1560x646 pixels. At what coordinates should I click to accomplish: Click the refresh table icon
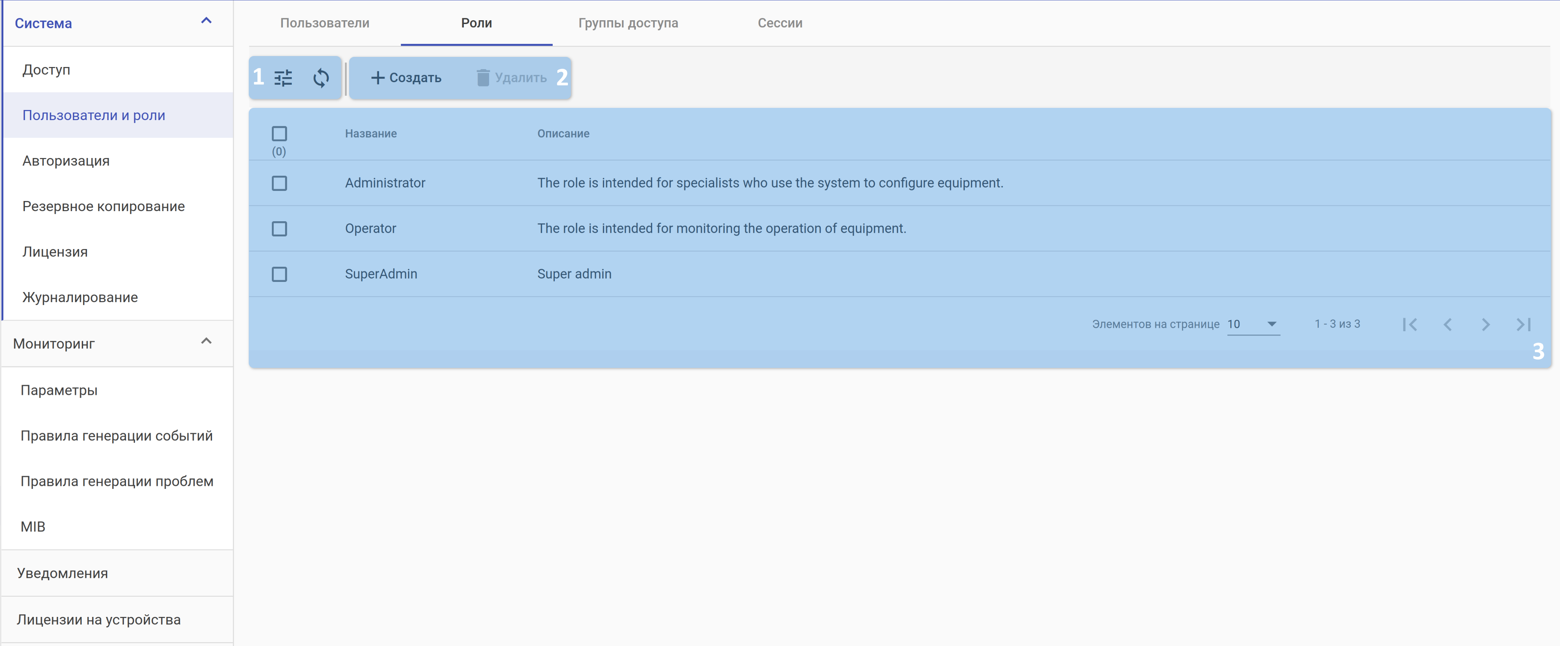tap(321, 78)
